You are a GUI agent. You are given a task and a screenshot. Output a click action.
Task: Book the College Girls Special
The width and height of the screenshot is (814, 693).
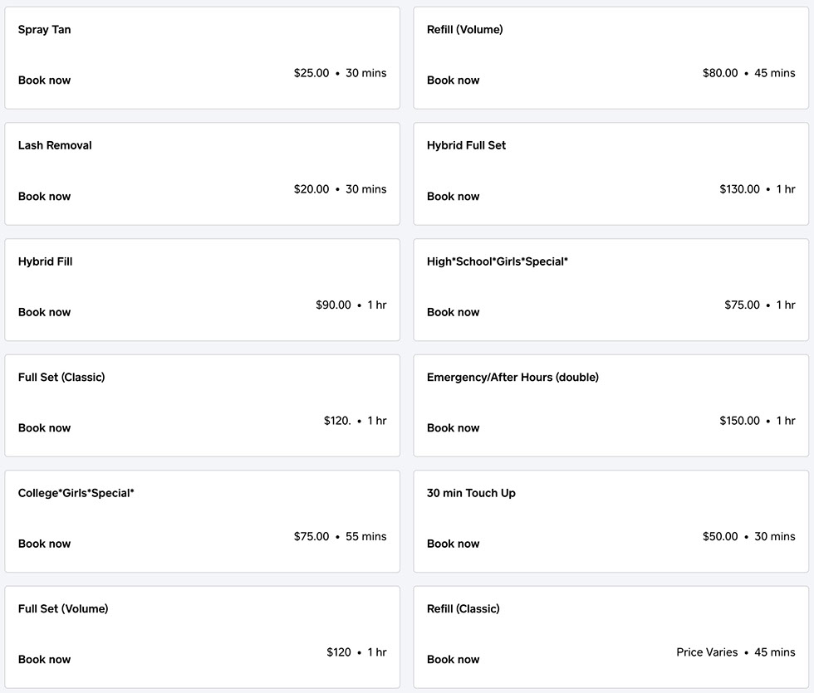44,544
